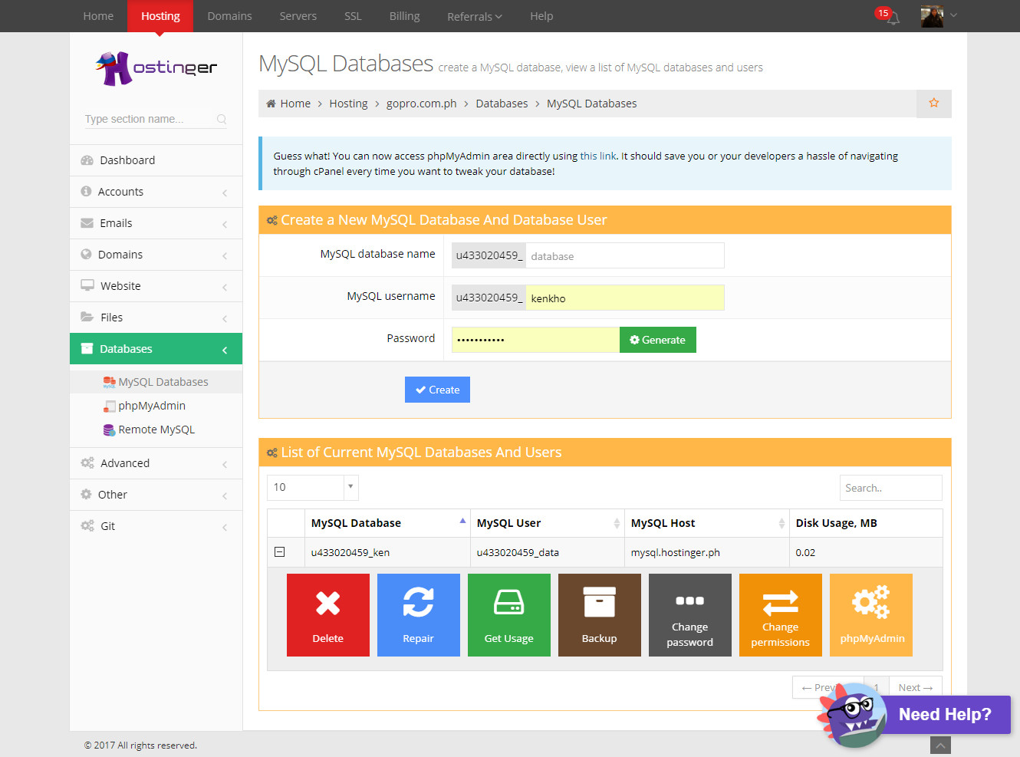Viewport: 1020px width, 757px height.
Task: Expand the Domains sidebar section
Action: (156, 255)
